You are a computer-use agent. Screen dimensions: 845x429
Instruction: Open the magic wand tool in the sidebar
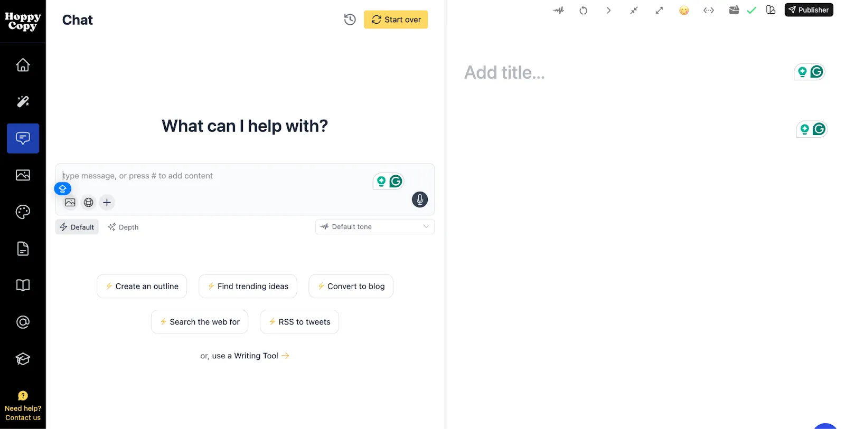[x=23, y=101]
